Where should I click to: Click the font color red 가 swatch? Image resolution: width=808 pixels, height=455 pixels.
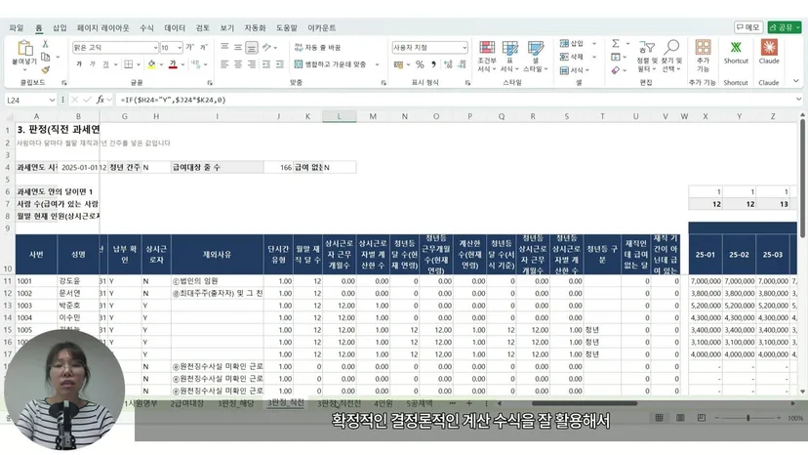click(173, 64)
